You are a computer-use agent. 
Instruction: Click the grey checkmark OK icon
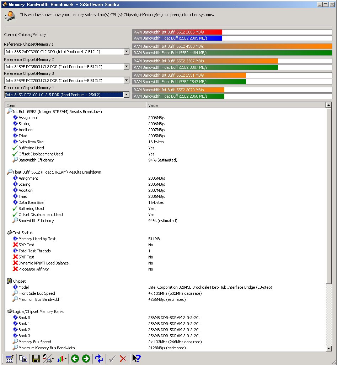pos(112,359)
